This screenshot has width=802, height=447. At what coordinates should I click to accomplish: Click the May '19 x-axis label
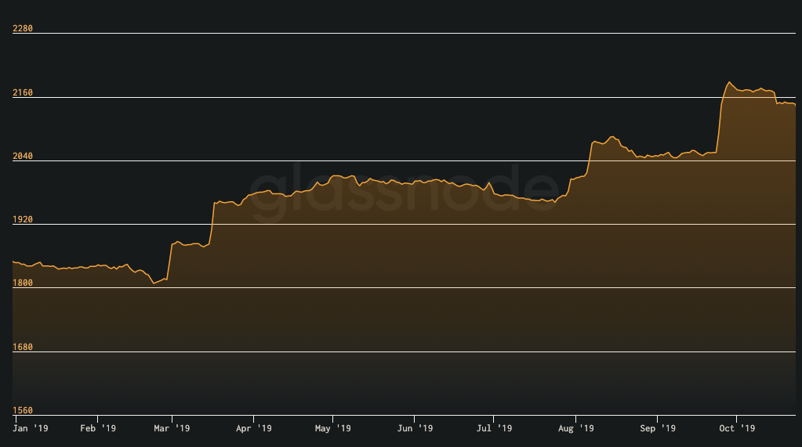coord(333,428)
